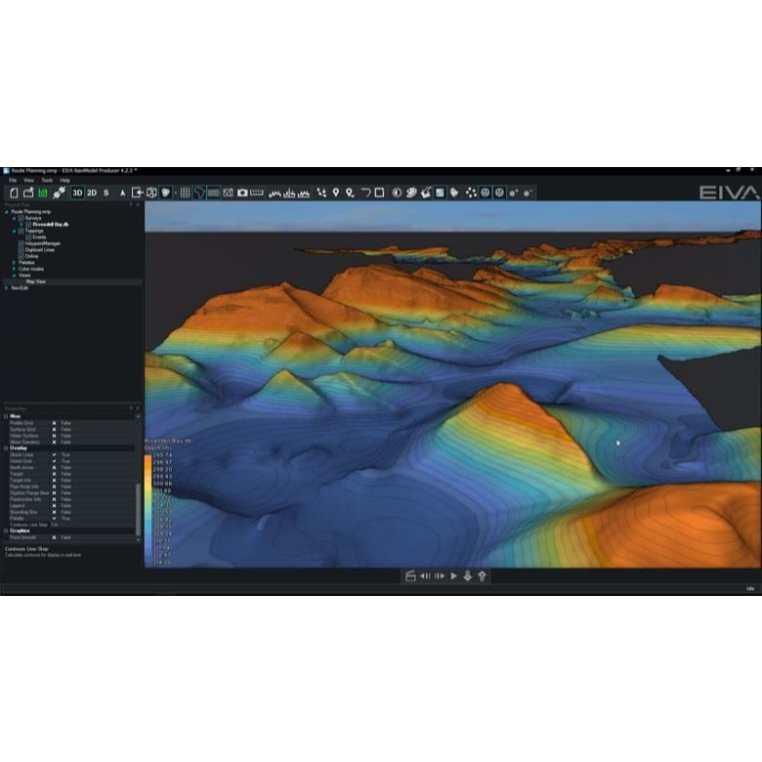762x762 pixels.
Task: Click the paint bucket brush icon
Action: [426, 192]
